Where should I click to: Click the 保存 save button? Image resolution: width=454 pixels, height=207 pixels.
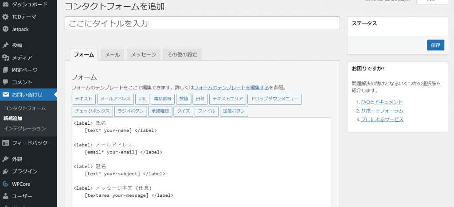click(435, 45)
